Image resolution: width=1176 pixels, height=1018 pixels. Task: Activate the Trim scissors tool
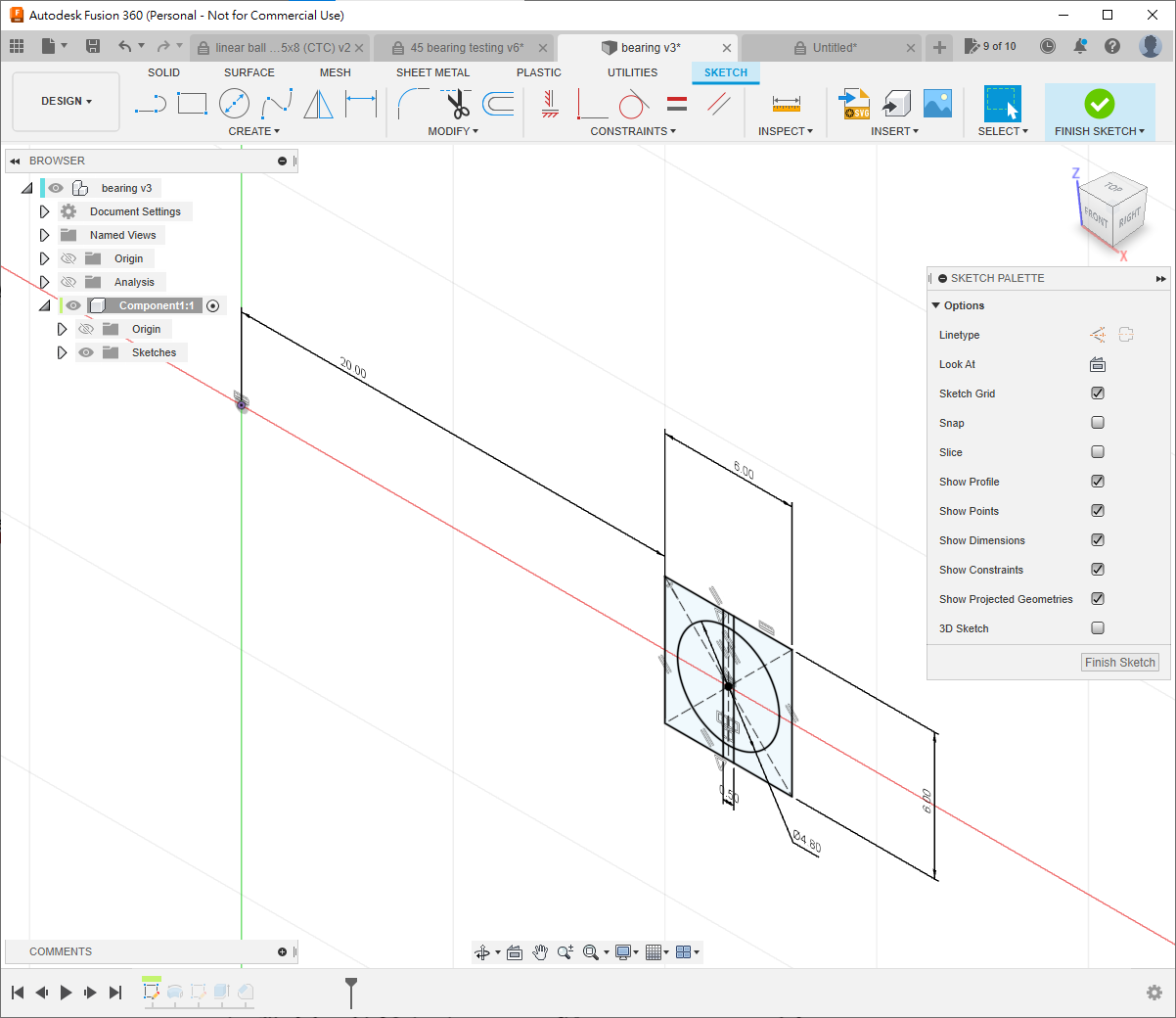456,104
